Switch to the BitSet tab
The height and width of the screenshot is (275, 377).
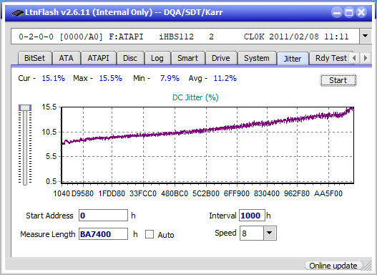(x=34, y=58)
